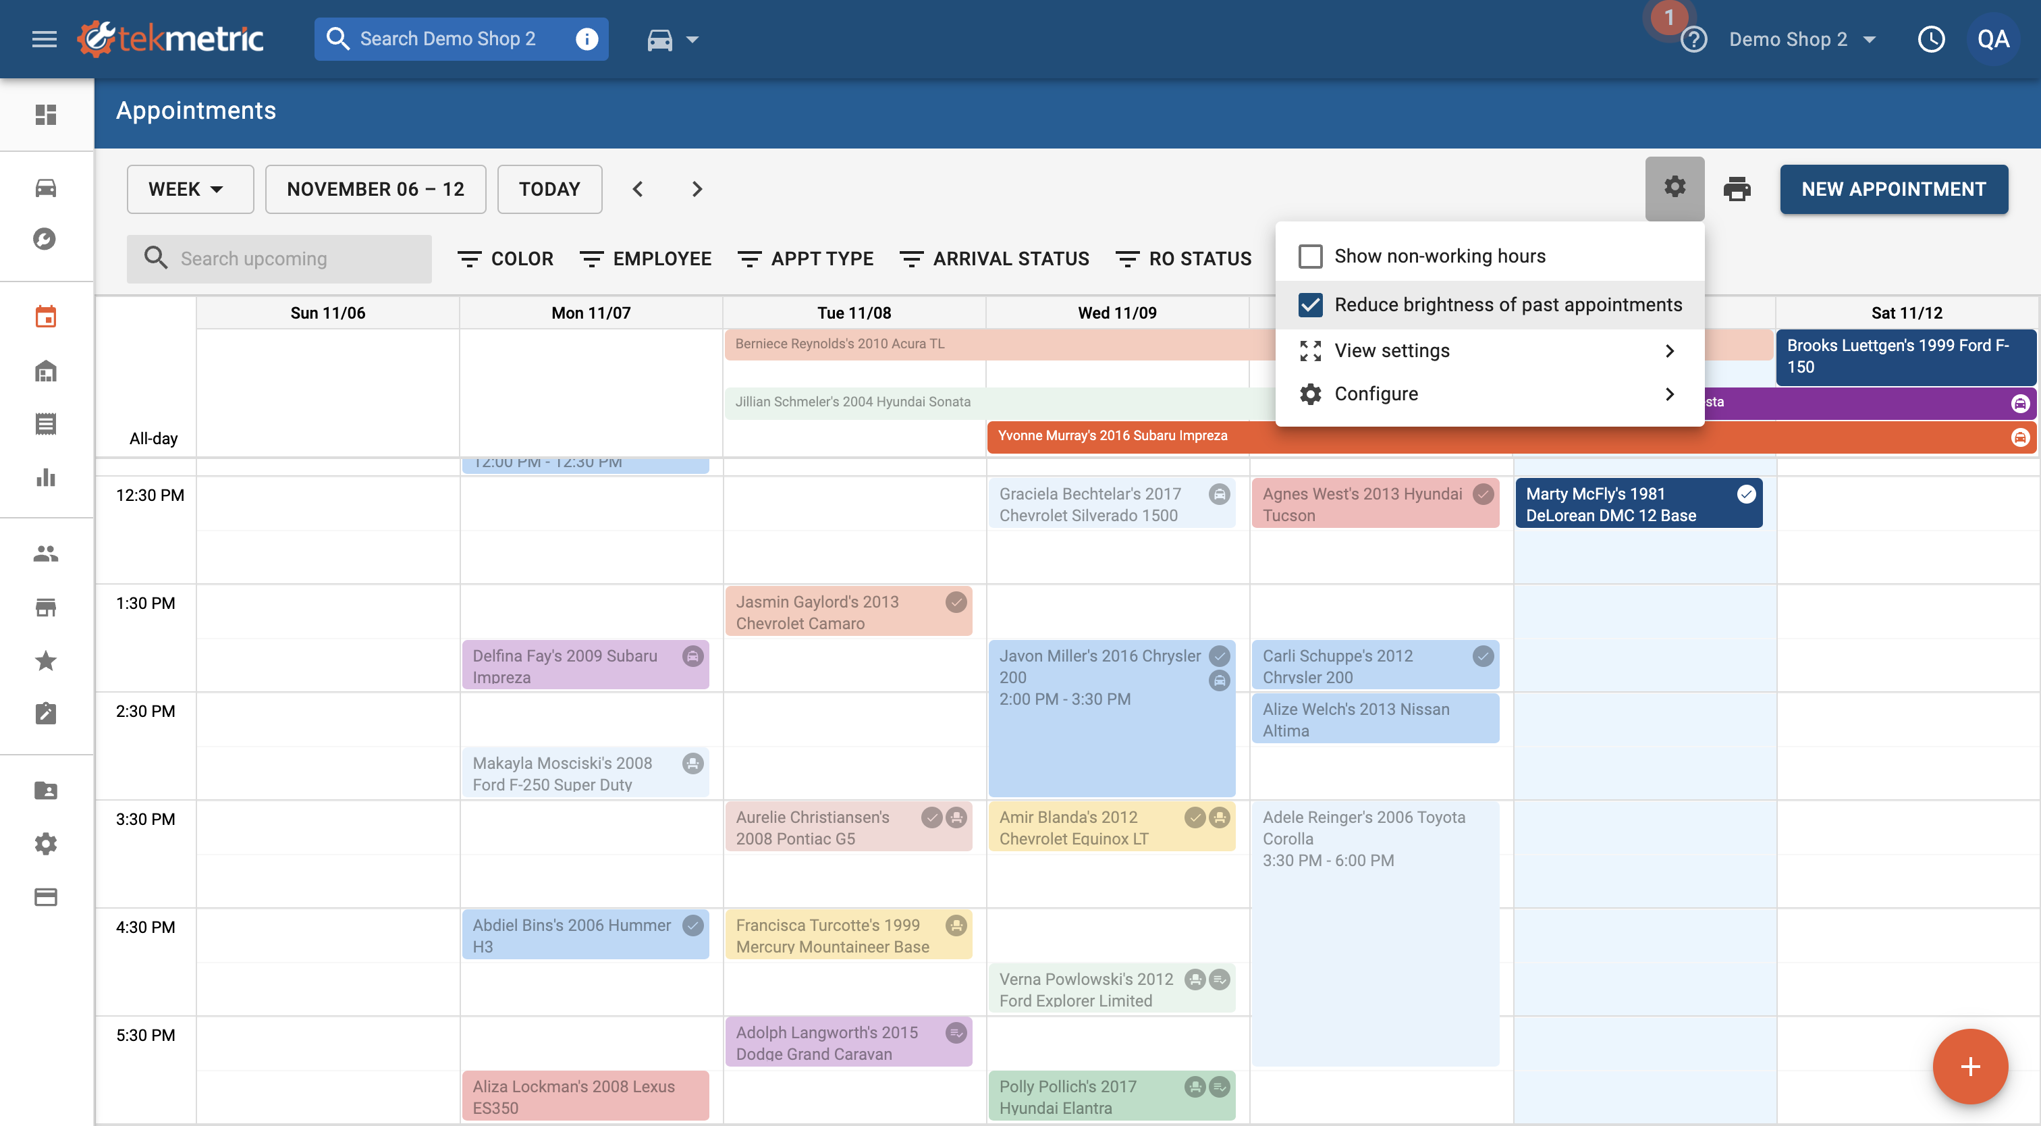This screenshot has height=1126, width=2041.
Task: Open the appointments calendar icon in sidebar
Action: pyautogui.click(x=46, y=316)
